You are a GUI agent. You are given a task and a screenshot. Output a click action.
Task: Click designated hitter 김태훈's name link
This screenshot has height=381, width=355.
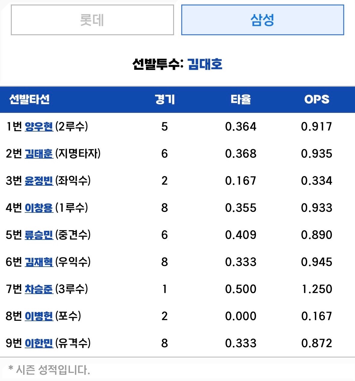click(x=39, y=153)
